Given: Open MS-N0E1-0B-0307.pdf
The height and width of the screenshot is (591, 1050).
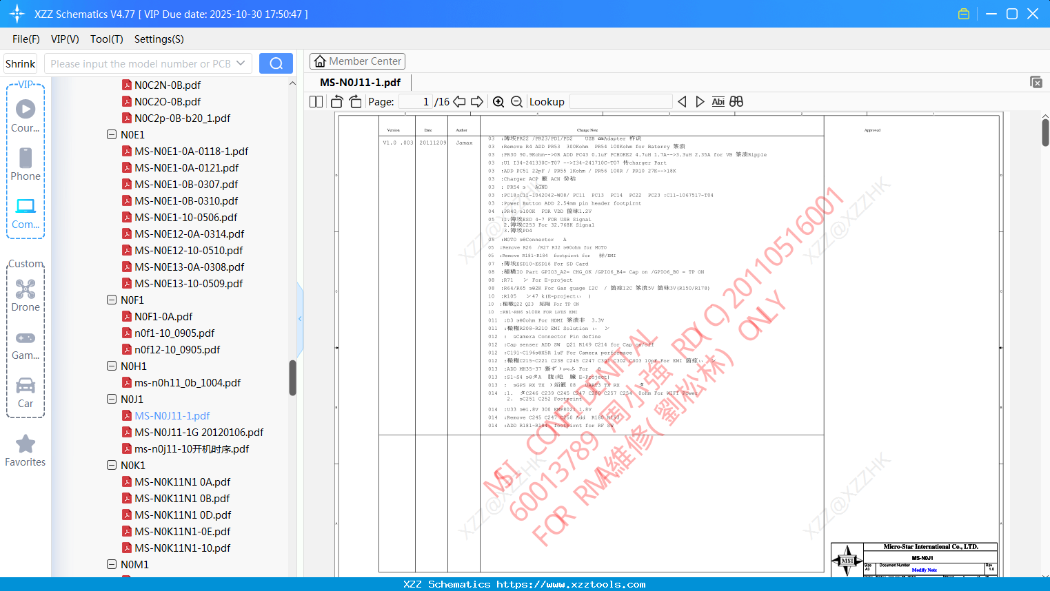Looking at the screenshot, I should 186,185.
